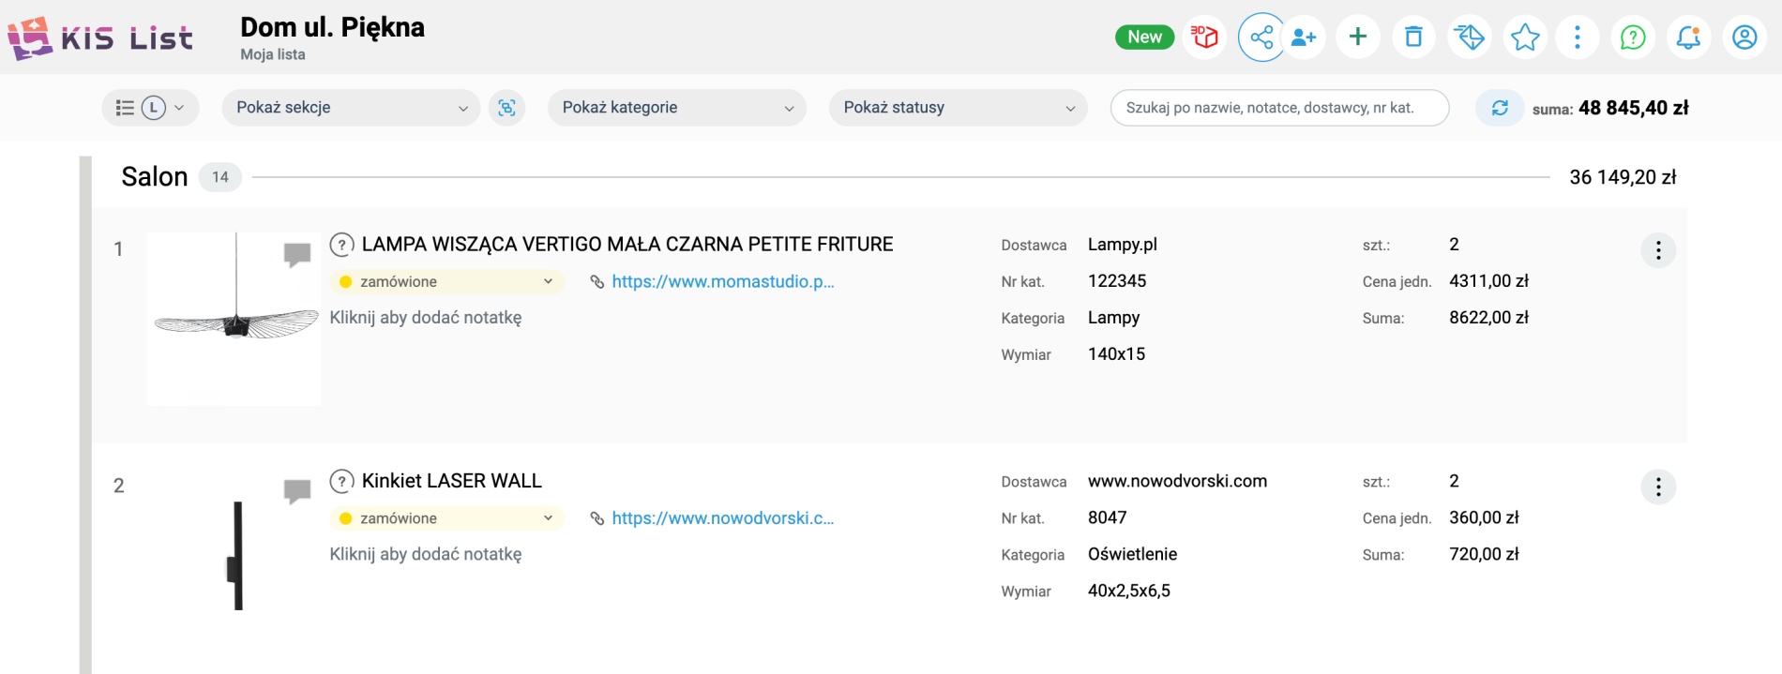The width and height of the screenshot is (1782, 674).
Task: Open the 3D box view icon
Action: pyautogui.click(x=1204, y=37)
